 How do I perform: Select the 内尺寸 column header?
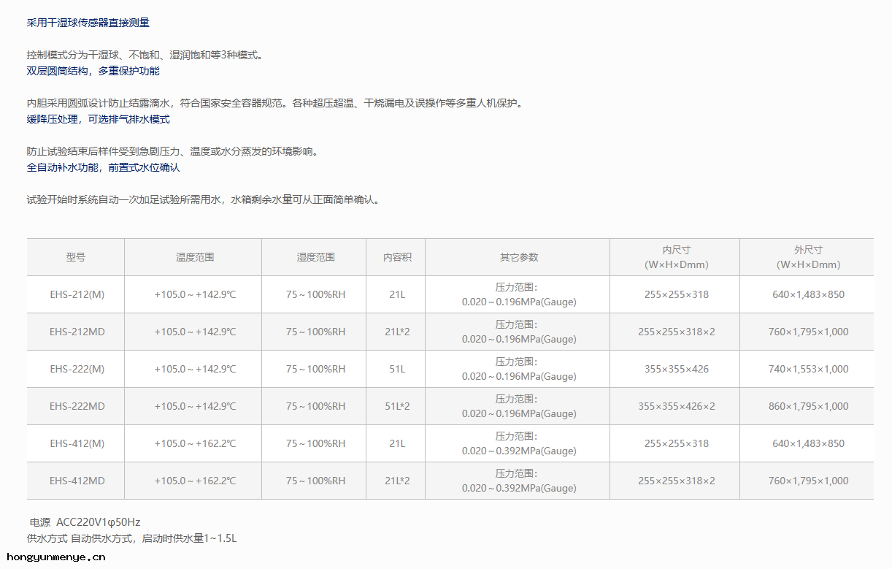(674, 257)
